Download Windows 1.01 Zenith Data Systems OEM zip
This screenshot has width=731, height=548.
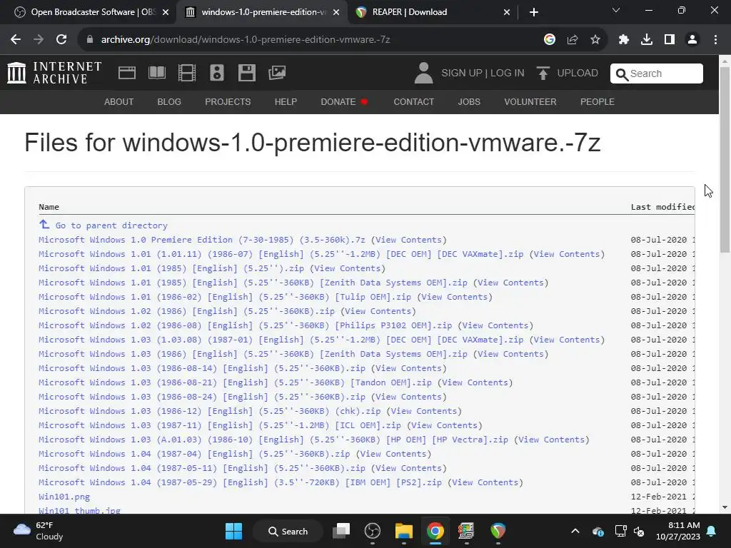tap(253, 283)
